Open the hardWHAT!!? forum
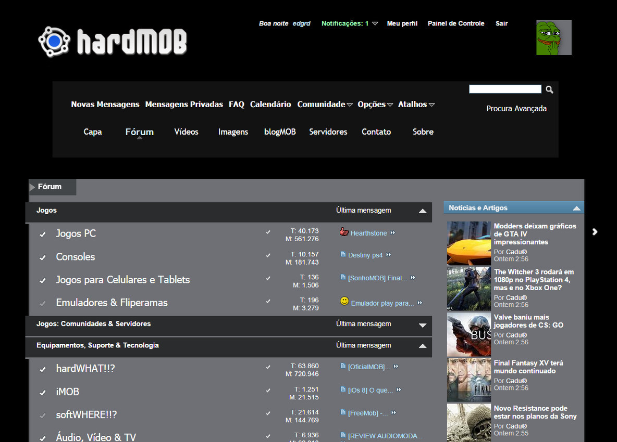The height and width of the screenshot is (442, 617). coord(85,369)
